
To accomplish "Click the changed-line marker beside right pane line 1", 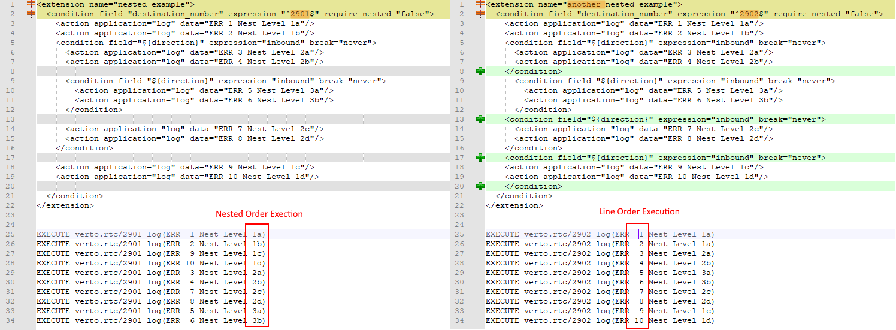I will tap(480, 4).
